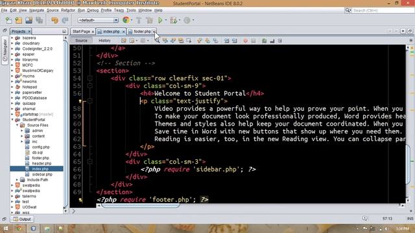This screenshot has height=233, width=415.
Task: Show the opened documents list dropdown
Action: point(403,31)
